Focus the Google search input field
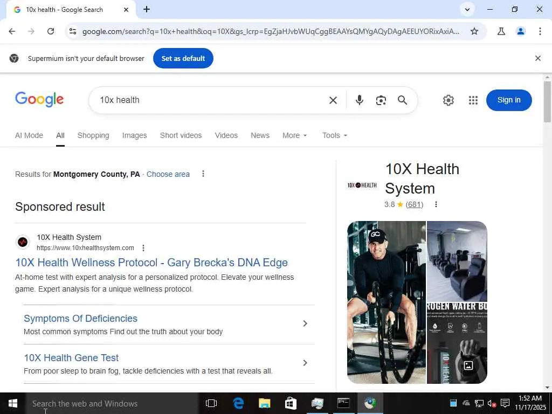The width and height of the screenshot is (552, 414). 211,100
